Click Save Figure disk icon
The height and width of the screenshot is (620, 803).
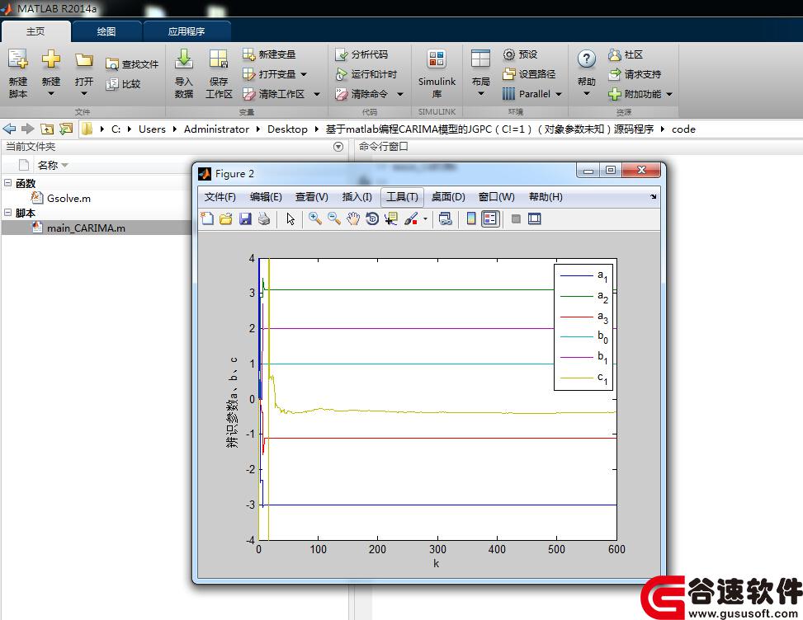coord(245,219)
